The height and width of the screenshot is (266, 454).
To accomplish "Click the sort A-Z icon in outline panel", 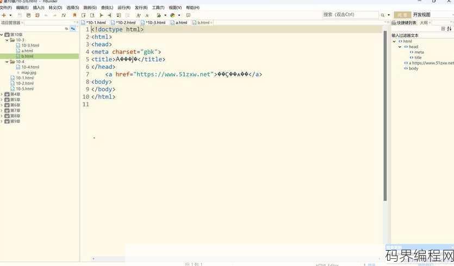I will (449, 29).
